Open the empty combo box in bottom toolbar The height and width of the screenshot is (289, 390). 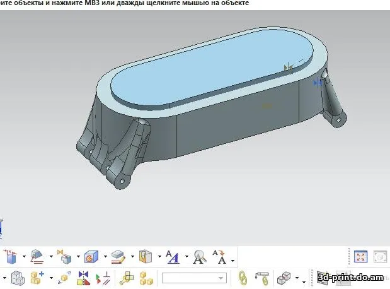pos(193,278)
